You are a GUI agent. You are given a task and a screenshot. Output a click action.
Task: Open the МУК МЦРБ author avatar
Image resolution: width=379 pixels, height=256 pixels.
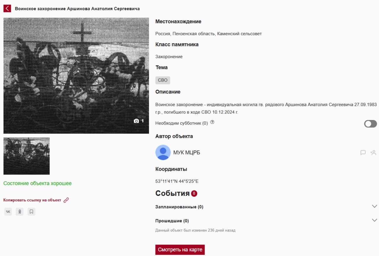point(163,152)
